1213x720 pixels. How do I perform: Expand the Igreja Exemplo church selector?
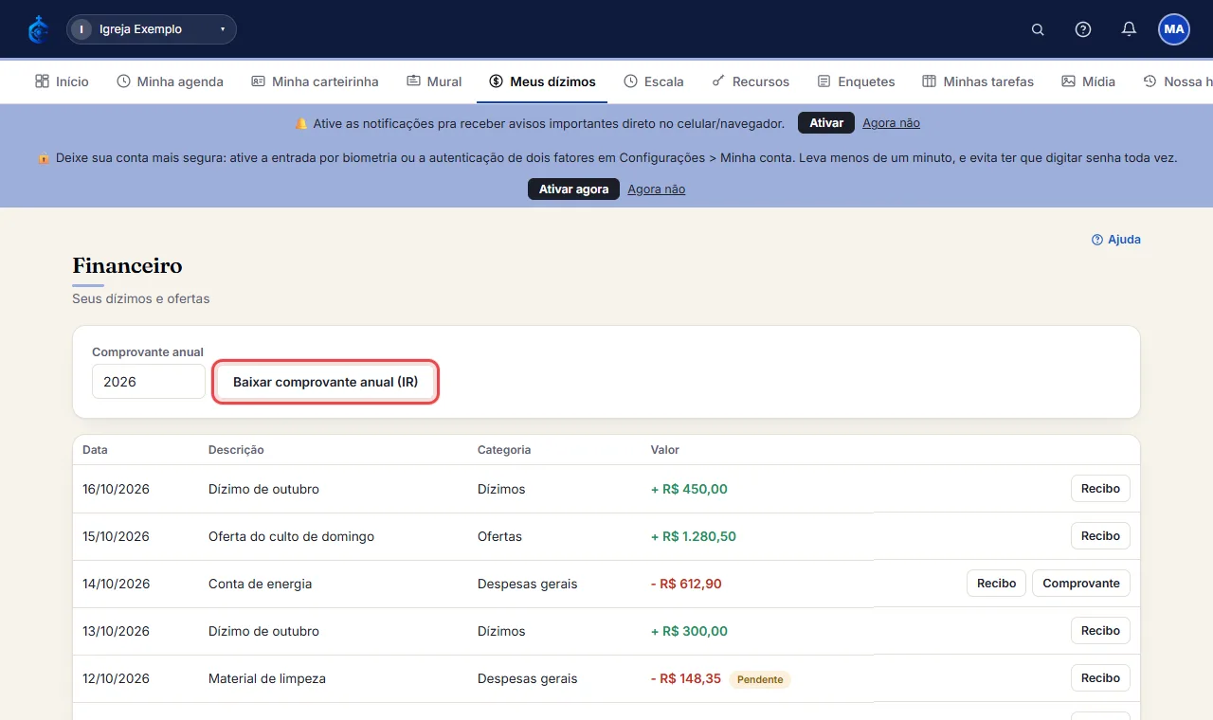pyautogui.click(x=152, y=29)
